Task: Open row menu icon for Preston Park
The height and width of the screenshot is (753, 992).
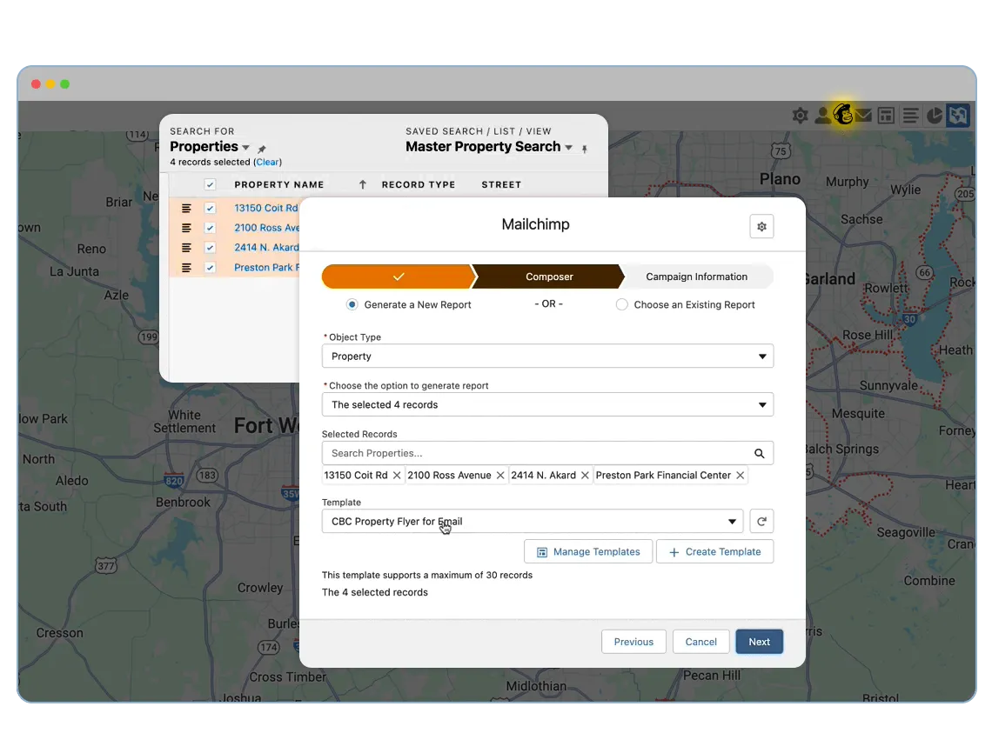Action: tap(186, 268)
